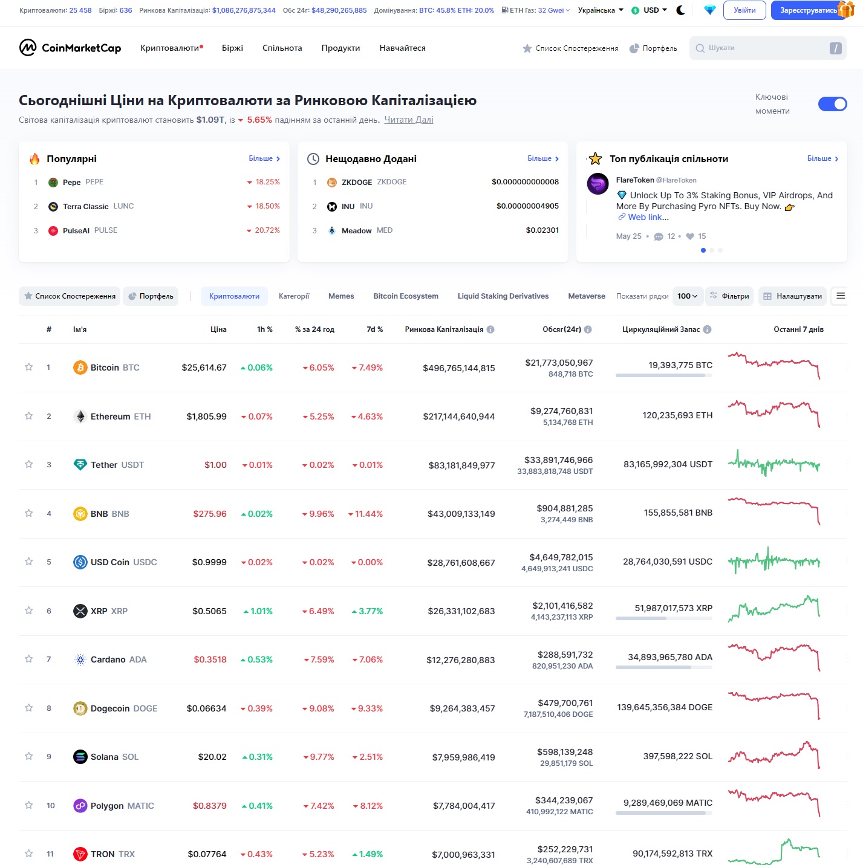This screenshot has height=865, width=863.
Task: Select the Категорії tab
Action: pyautogui.click(x=294, y=296)
